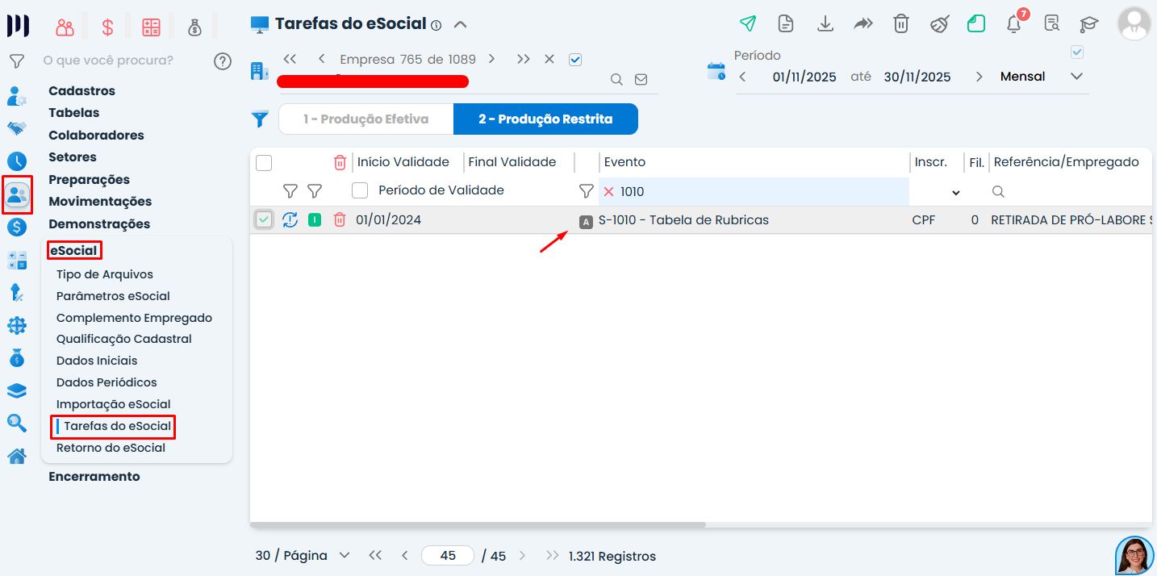Open notifications bell with badge 7

pos(1014,23)
